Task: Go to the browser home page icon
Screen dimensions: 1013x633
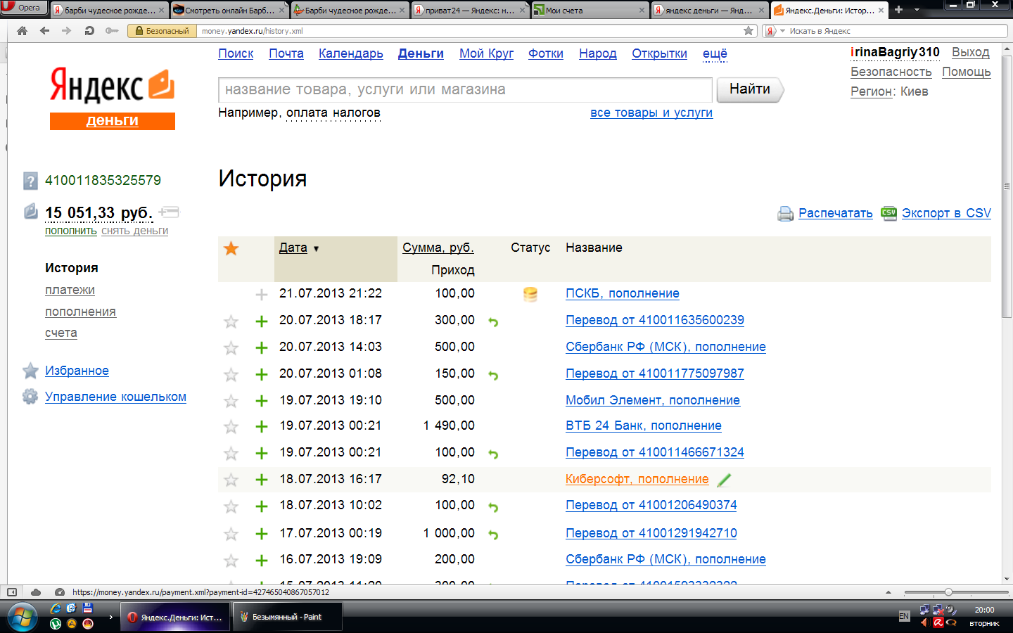Action: tap(23, 31)
